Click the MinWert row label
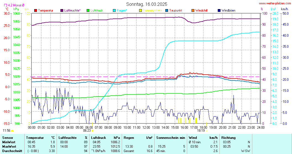This screenshot has width=292, height=154. 9,142
